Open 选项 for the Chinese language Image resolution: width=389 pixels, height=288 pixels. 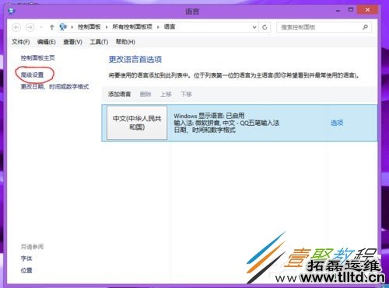pos(337,123)
